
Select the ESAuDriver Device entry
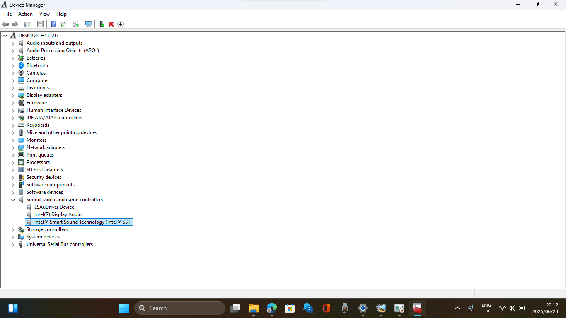(x=54, y=207)
